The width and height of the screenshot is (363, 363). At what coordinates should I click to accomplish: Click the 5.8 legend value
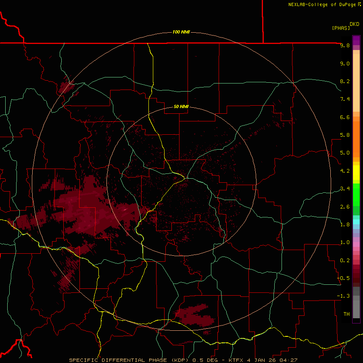345,135
